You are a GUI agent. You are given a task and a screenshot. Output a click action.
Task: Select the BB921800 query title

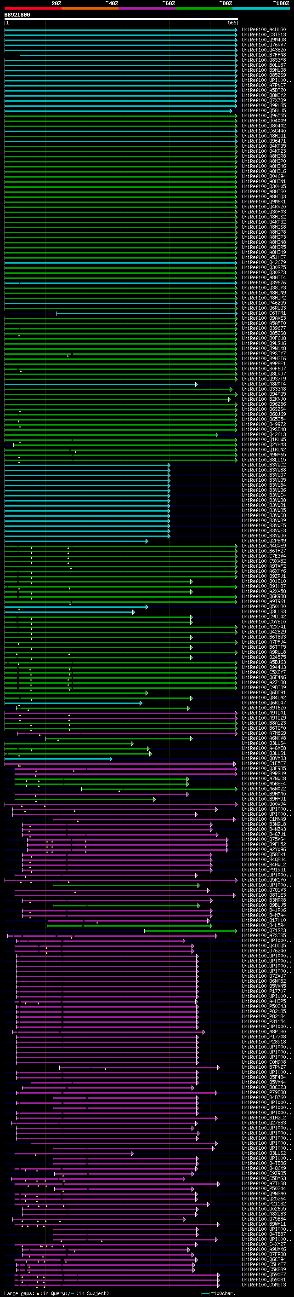pyautogui.click(x=17, y=15)
